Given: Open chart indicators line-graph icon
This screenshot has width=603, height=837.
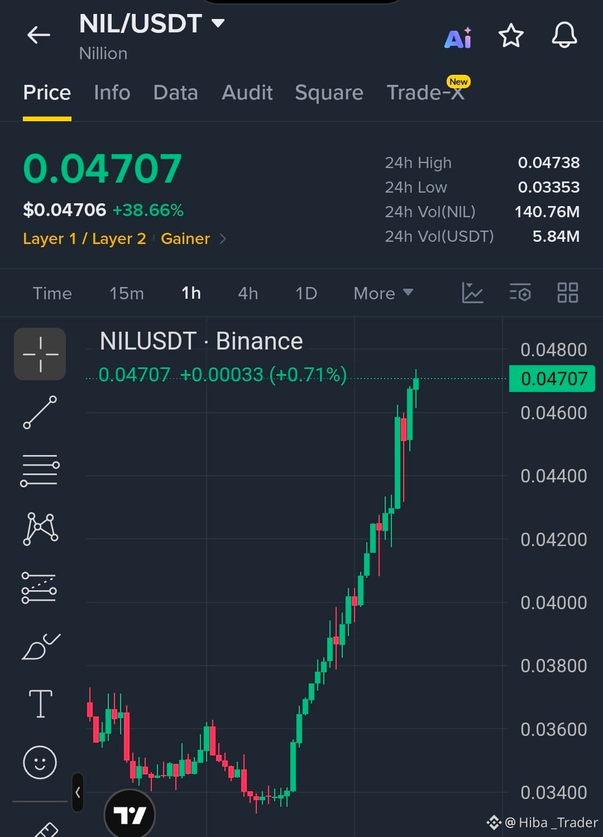Looking at the screenshot, I should [472, 293].
